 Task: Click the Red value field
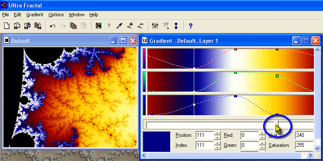pyautogui.click(x=250, y=135)
